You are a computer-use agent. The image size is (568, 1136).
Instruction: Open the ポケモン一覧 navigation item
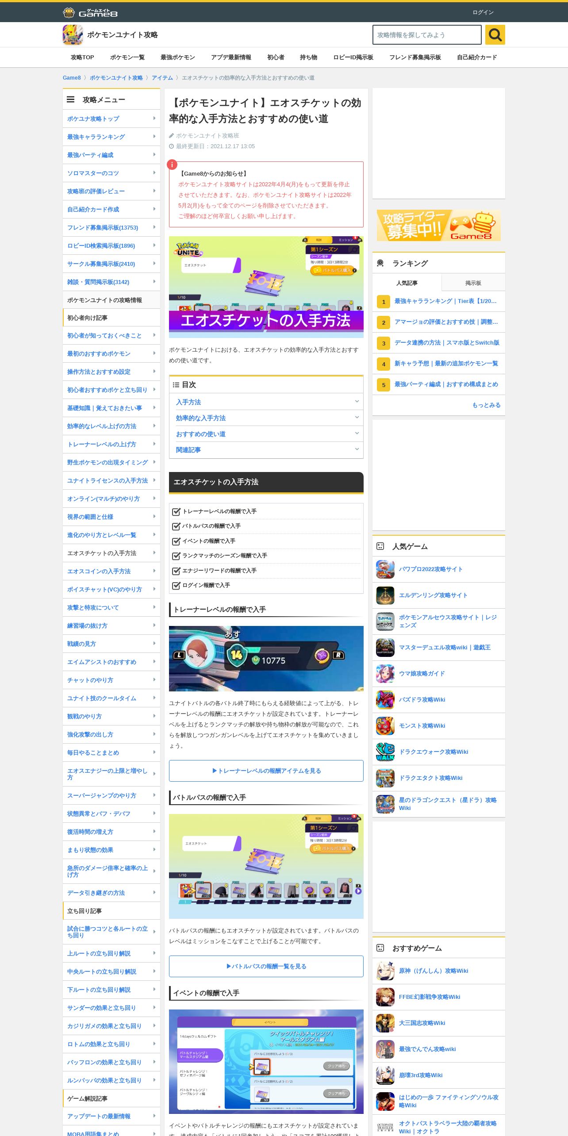pos(127,58)
